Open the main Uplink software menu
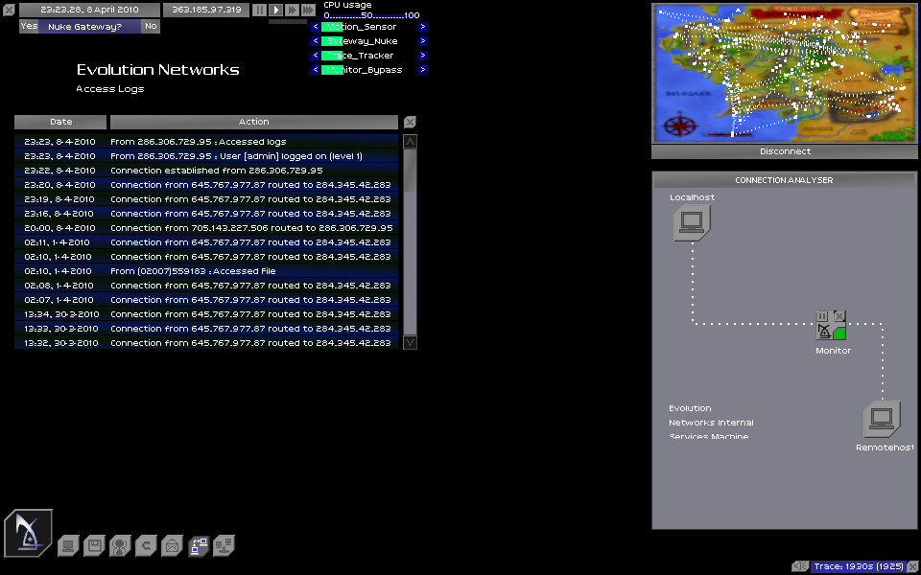This screenshot has height=575, width=921. click(28, 533)
